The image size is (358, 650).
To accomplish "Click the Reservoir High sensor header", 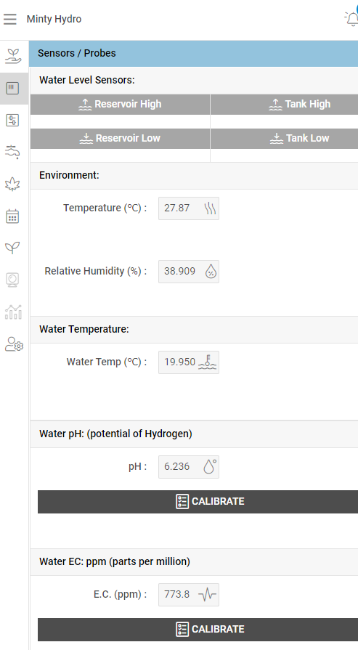I will pyautogui.click(x=120, y=105).
